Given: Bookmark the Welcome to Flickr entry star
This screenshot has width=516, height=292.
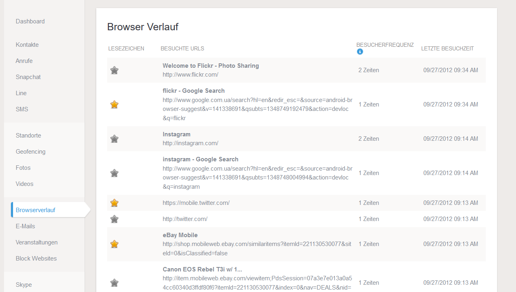Looking at the screenshot, I should (x=114, y=70).
